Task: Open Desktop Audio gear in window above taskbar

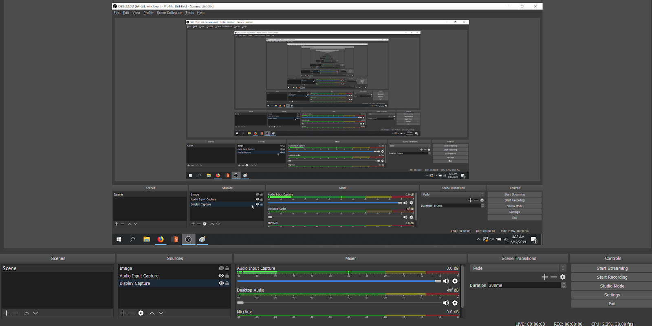Action: click(x=411, y=217)
